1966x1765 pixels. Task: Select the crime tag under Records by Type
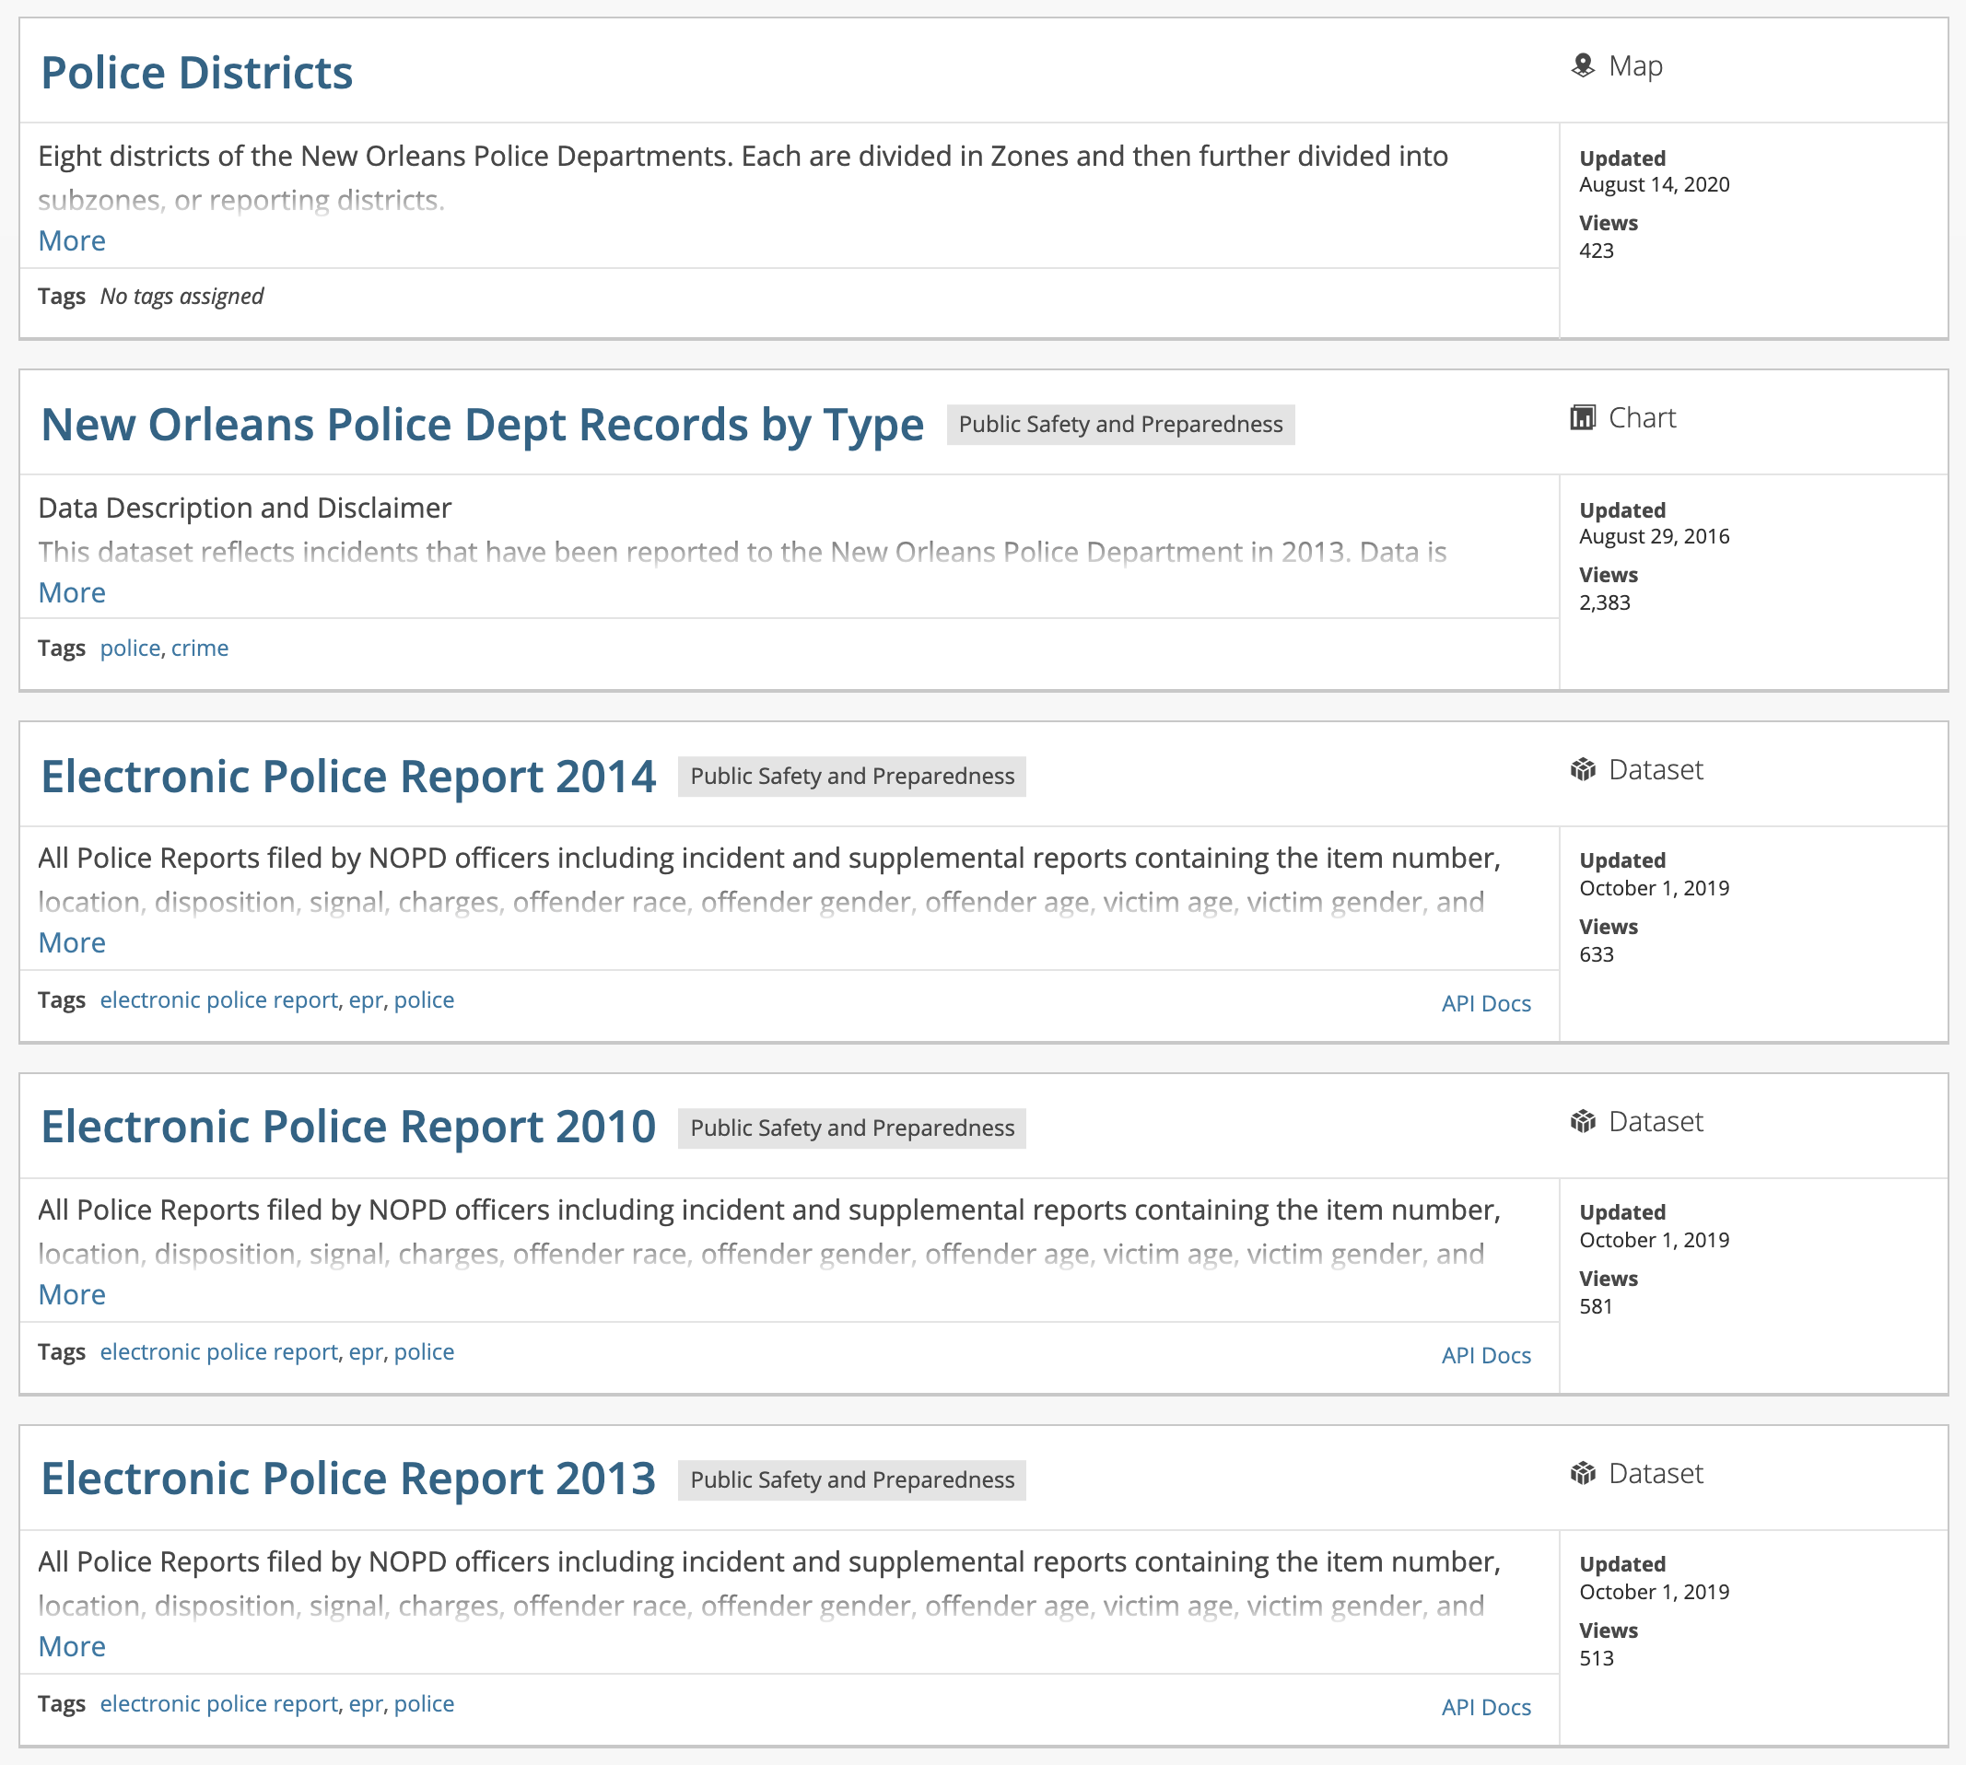(200, 648)
